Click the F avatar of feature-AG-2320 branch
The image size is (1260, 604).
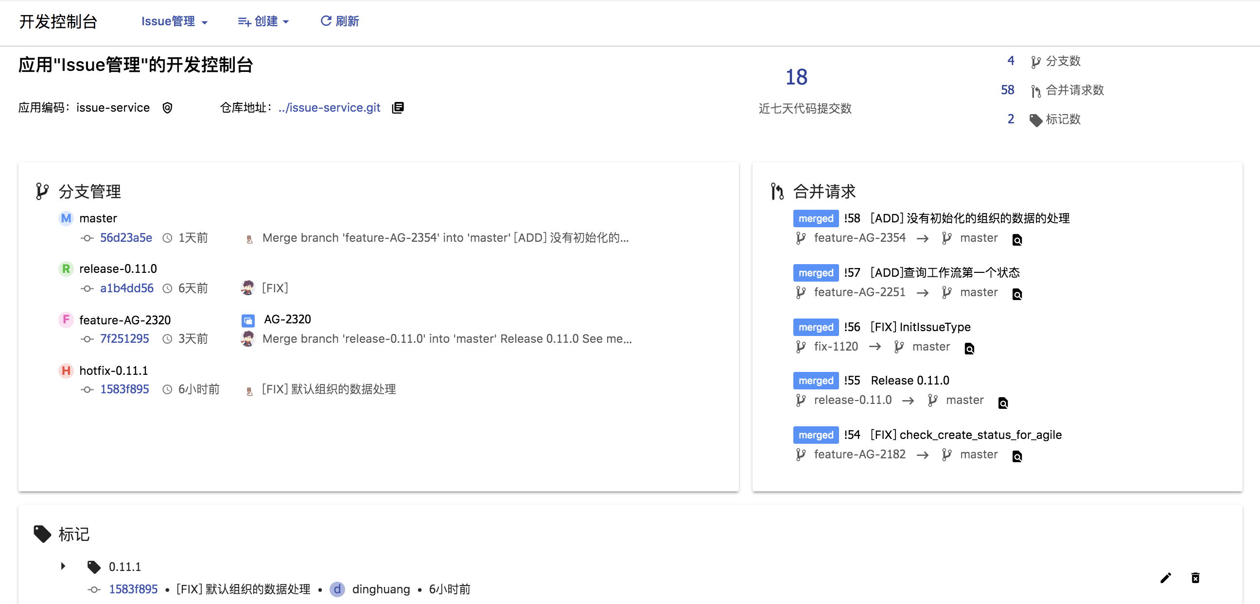(x=66, y=319)
